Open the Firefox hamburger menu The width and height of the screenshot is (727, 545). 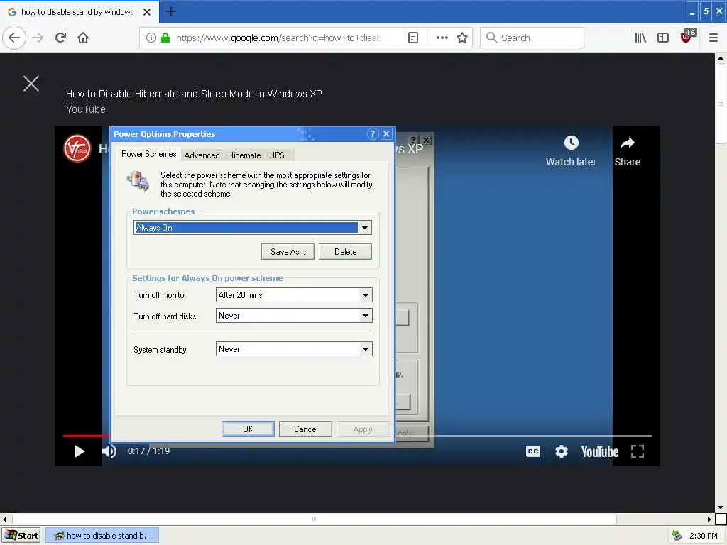[x=713, y=38]
